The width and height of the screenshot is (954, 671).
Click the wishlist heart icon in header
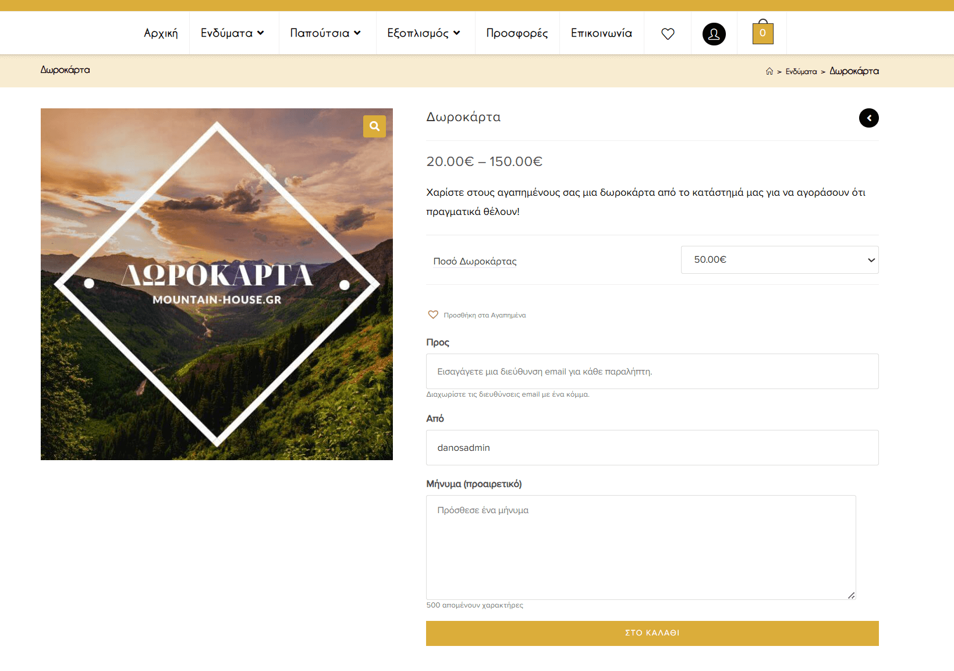(668, 34)
